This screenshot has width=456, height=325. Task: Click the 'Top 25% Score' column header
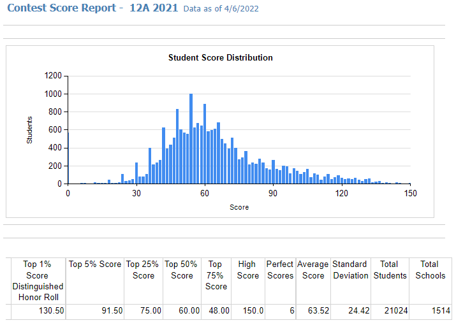(x=143, y=270)
